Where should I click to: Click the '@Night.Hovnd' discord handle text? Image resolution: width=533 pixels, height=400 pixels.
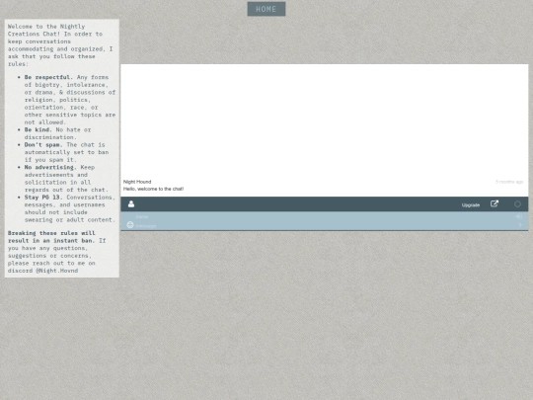tap(57, 271)
